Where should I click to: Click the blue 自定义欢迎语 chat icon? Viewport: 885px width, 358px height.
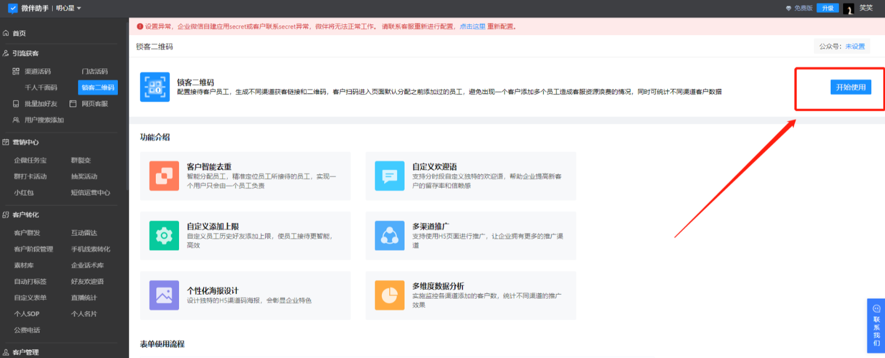point(390,176)
